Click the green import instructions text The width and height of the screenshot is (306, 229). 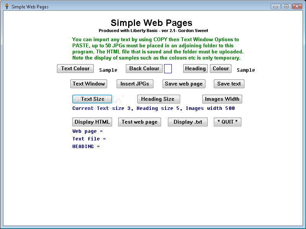(x=158, y=49)
